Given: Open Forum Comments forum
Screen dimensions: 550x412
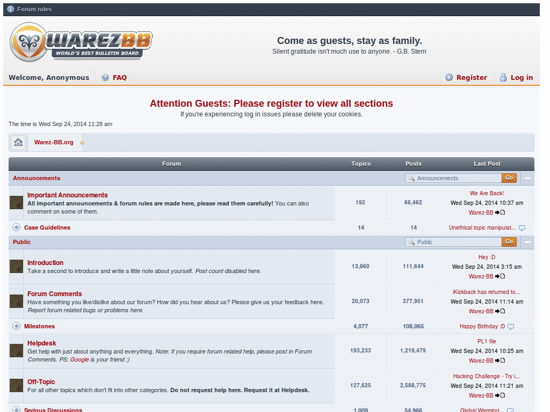Looking at the screenshot, I should click(x=54, y=293).
